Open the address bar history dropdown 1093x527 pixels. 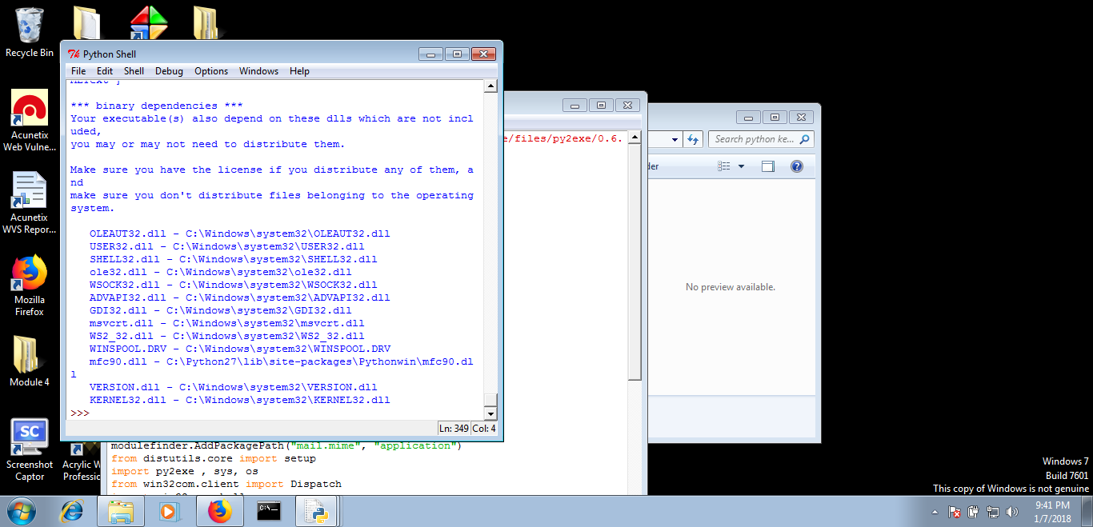coord(675,138)
